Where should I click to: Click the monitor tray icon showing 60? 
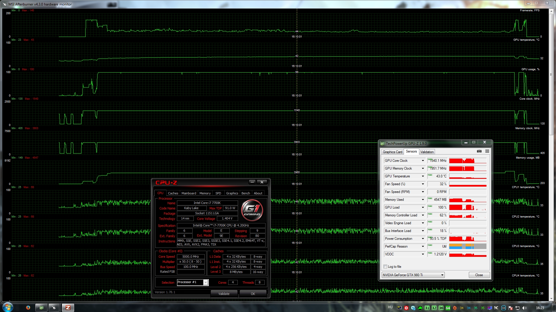(x=489, y=308)
